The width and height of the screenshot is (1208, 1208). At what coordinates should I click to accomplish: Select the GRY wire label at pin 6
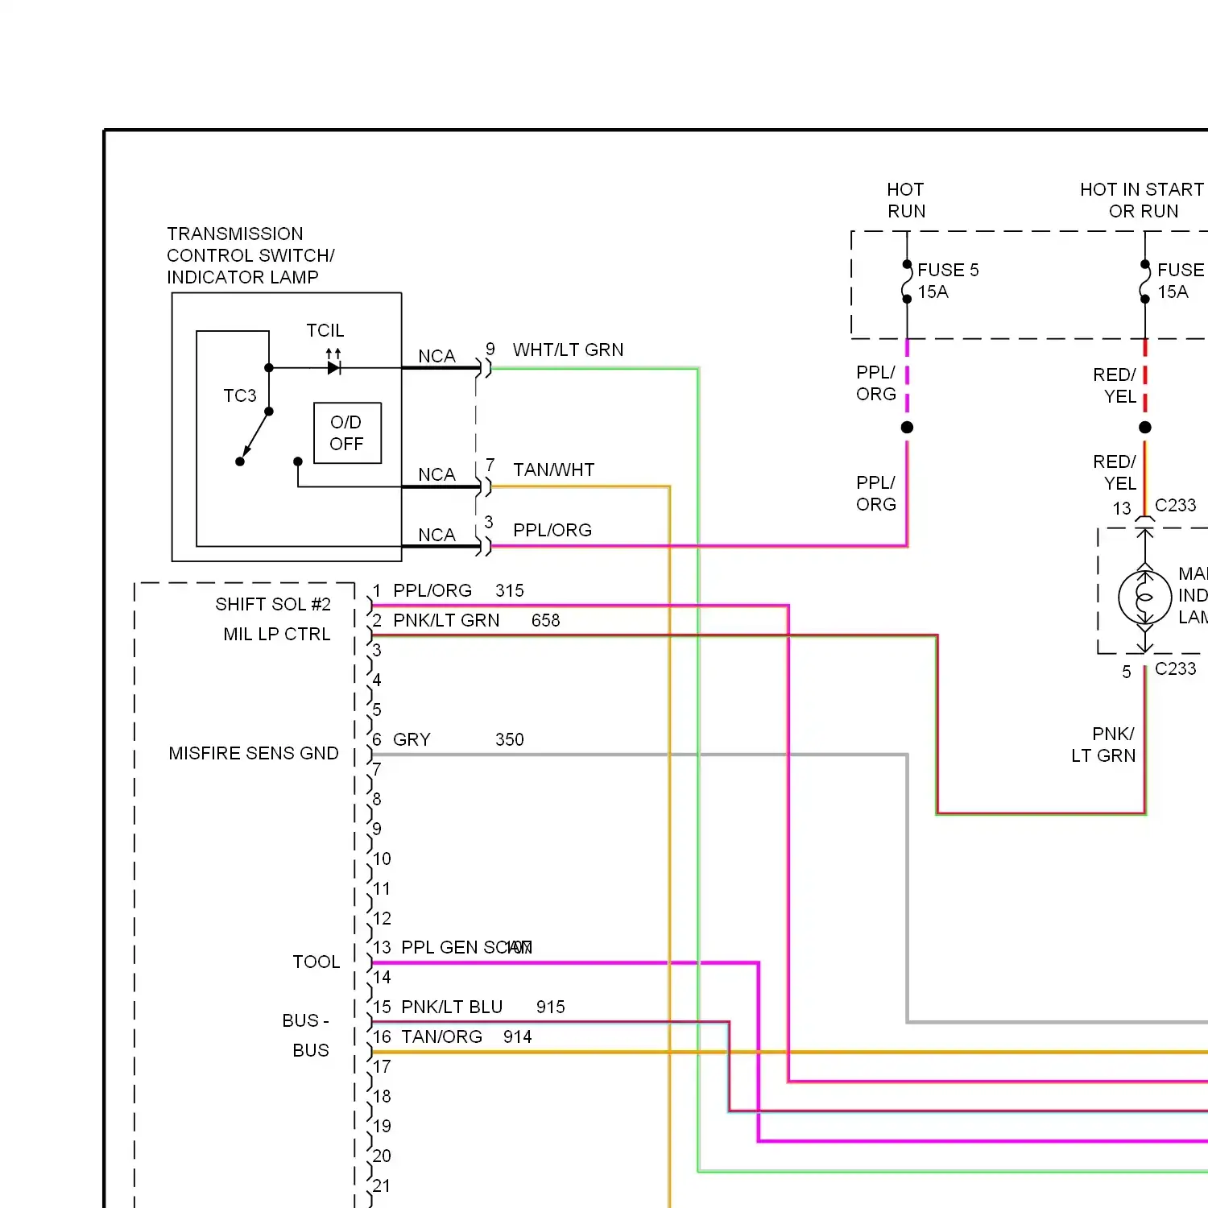coord(412,740)
